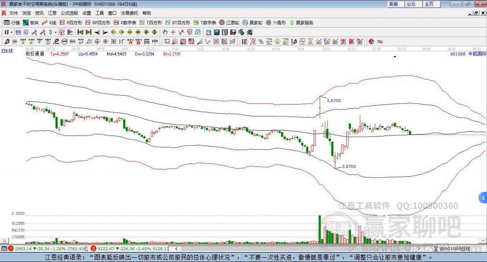
Task: Click the 3.5700 low price label
Action: [349, 166]
